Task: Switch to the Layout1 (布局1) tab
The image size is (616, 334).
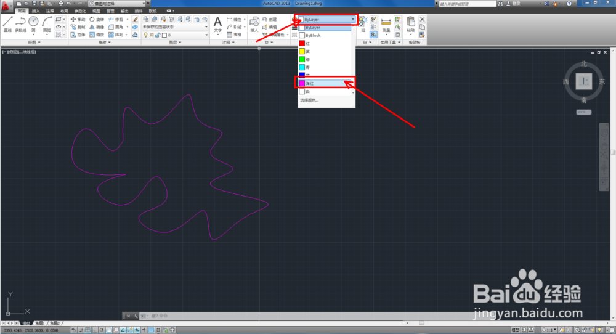Action: pos(39,324)
